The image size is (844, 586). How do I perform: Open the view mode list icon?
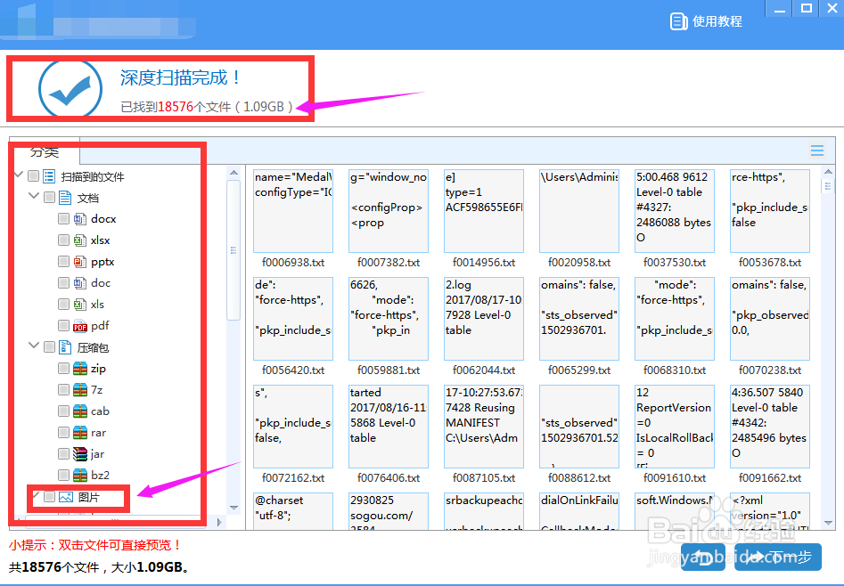(x=817, y=151)
